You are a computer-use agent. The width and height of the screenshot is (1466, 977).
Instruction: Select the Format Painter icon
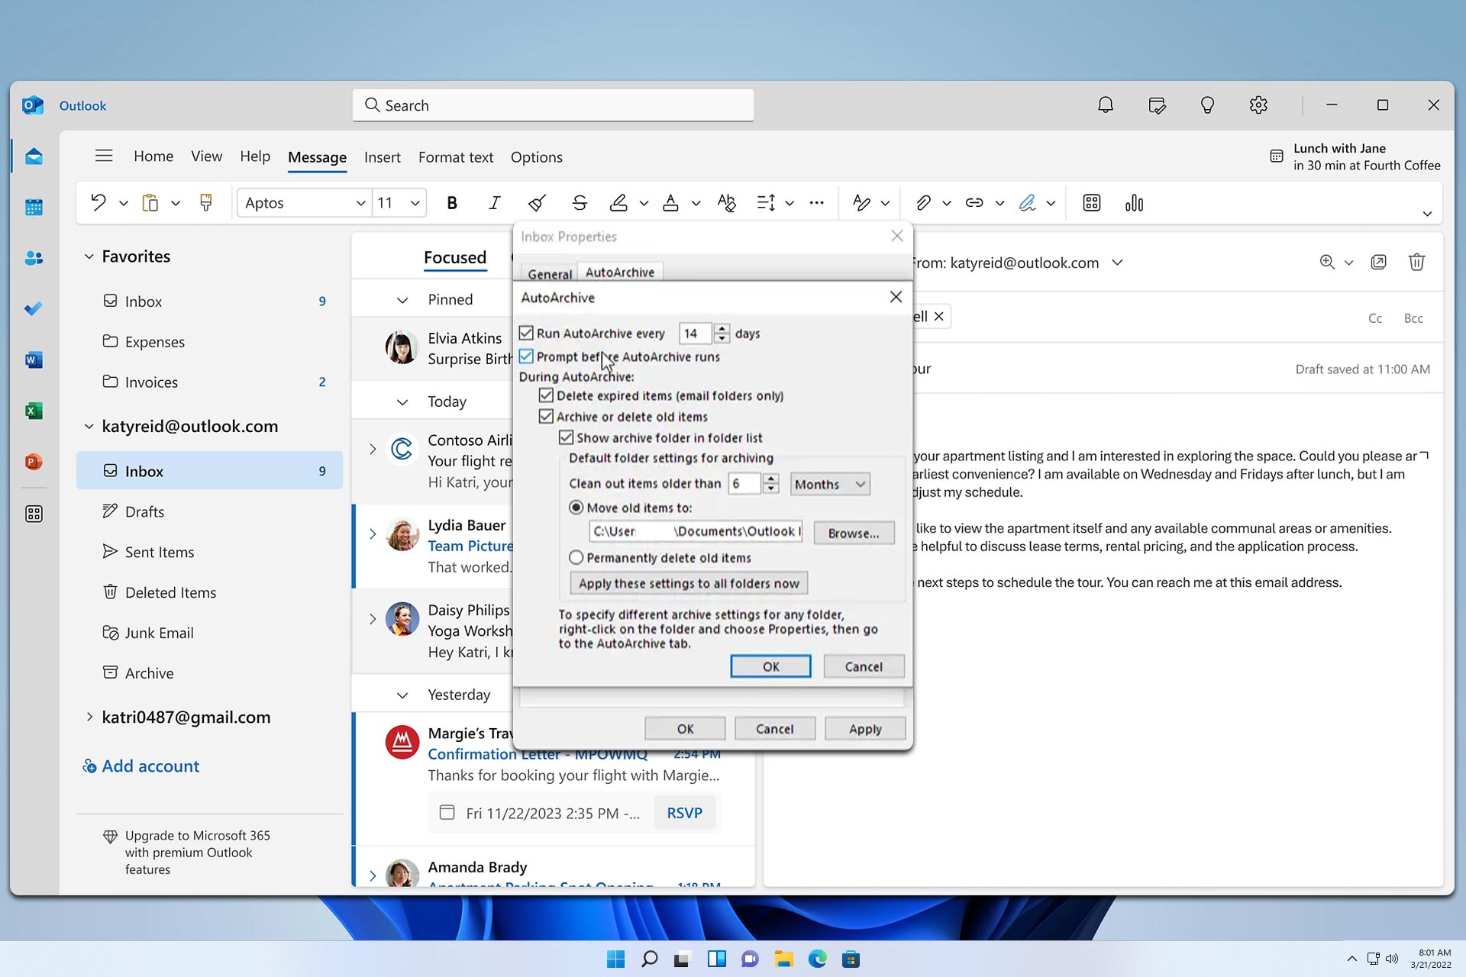click(x=206, y=203)
